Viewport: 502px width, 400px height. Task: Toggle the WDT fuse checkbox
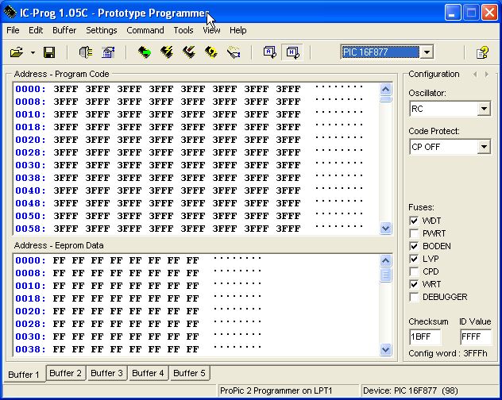tap(414, 220)
